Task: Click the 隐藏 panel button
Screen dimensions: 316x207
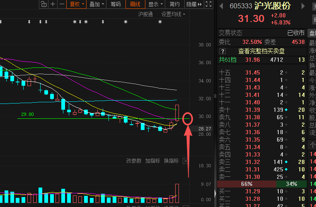Action: tap(194, 4)
